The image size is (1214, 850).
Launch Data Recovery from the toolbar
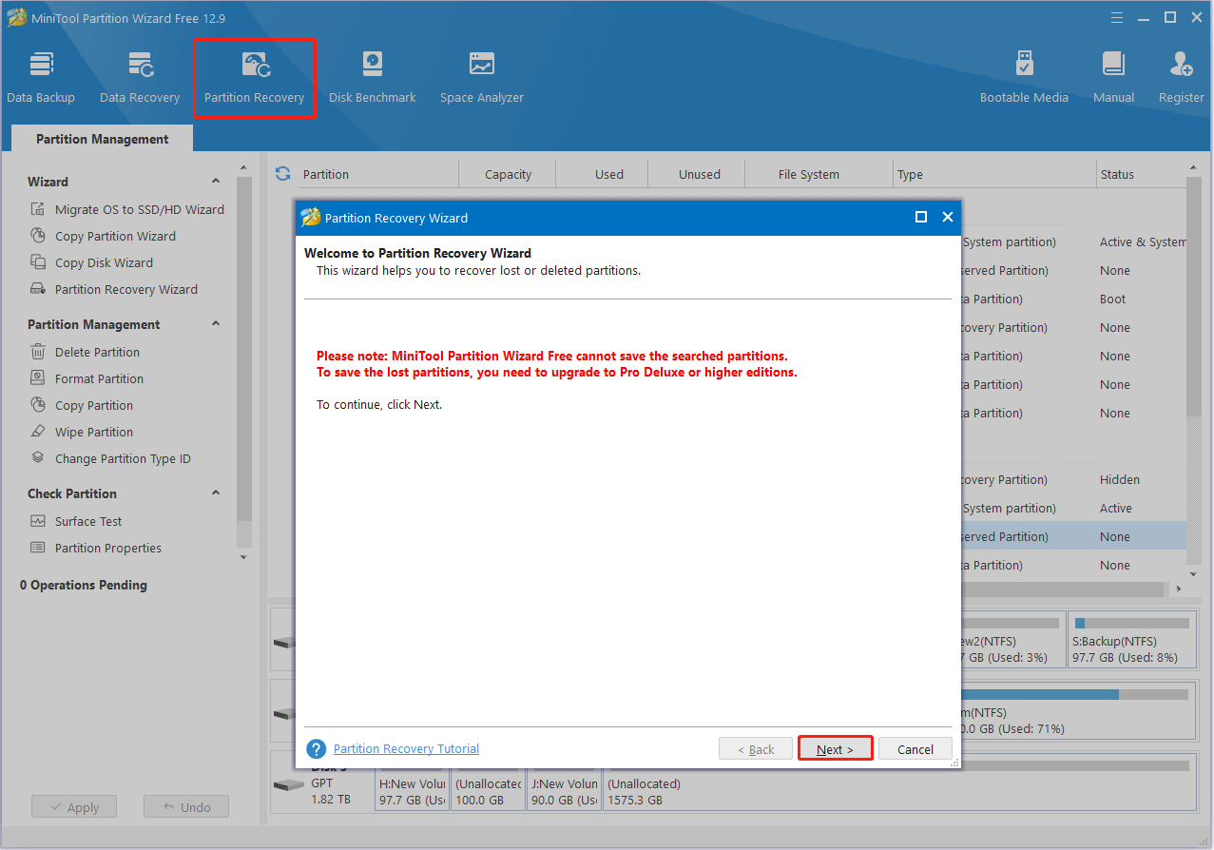(139, 74)
